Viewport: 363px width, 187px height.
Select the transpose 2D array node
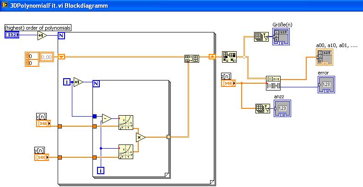(229, 57)
